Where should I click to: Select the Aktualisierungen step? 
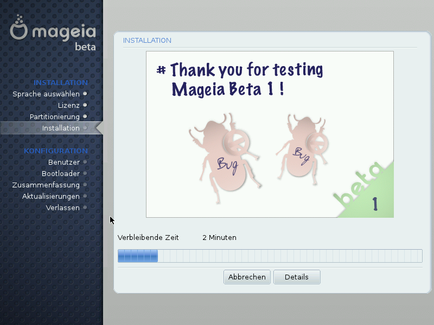pyautogui.click(x=50, y=196)
